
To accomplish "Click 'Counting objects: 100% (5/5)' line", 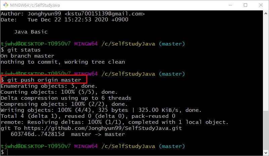I will (x=59, y=92).
